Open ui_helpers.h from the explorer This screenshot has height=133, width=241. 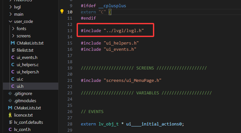(x=28, y=72)
